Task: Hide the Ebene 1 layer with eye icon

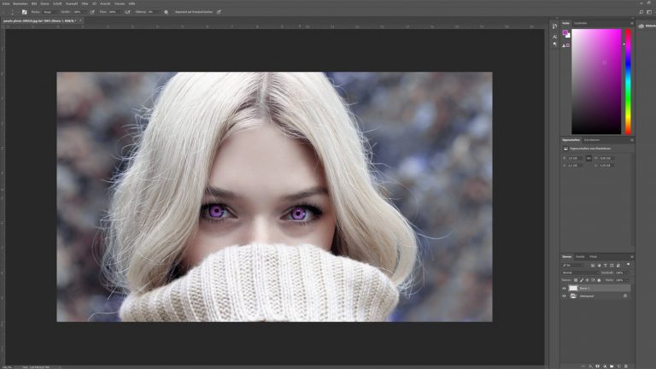Action: pos(565,288)
